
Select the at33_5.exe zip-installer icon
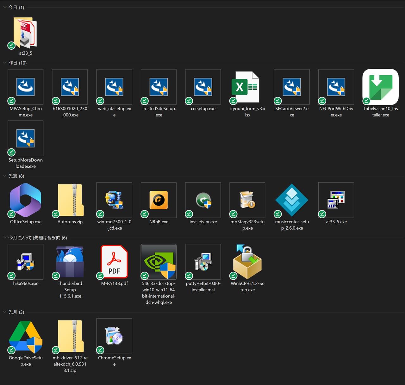336,200
